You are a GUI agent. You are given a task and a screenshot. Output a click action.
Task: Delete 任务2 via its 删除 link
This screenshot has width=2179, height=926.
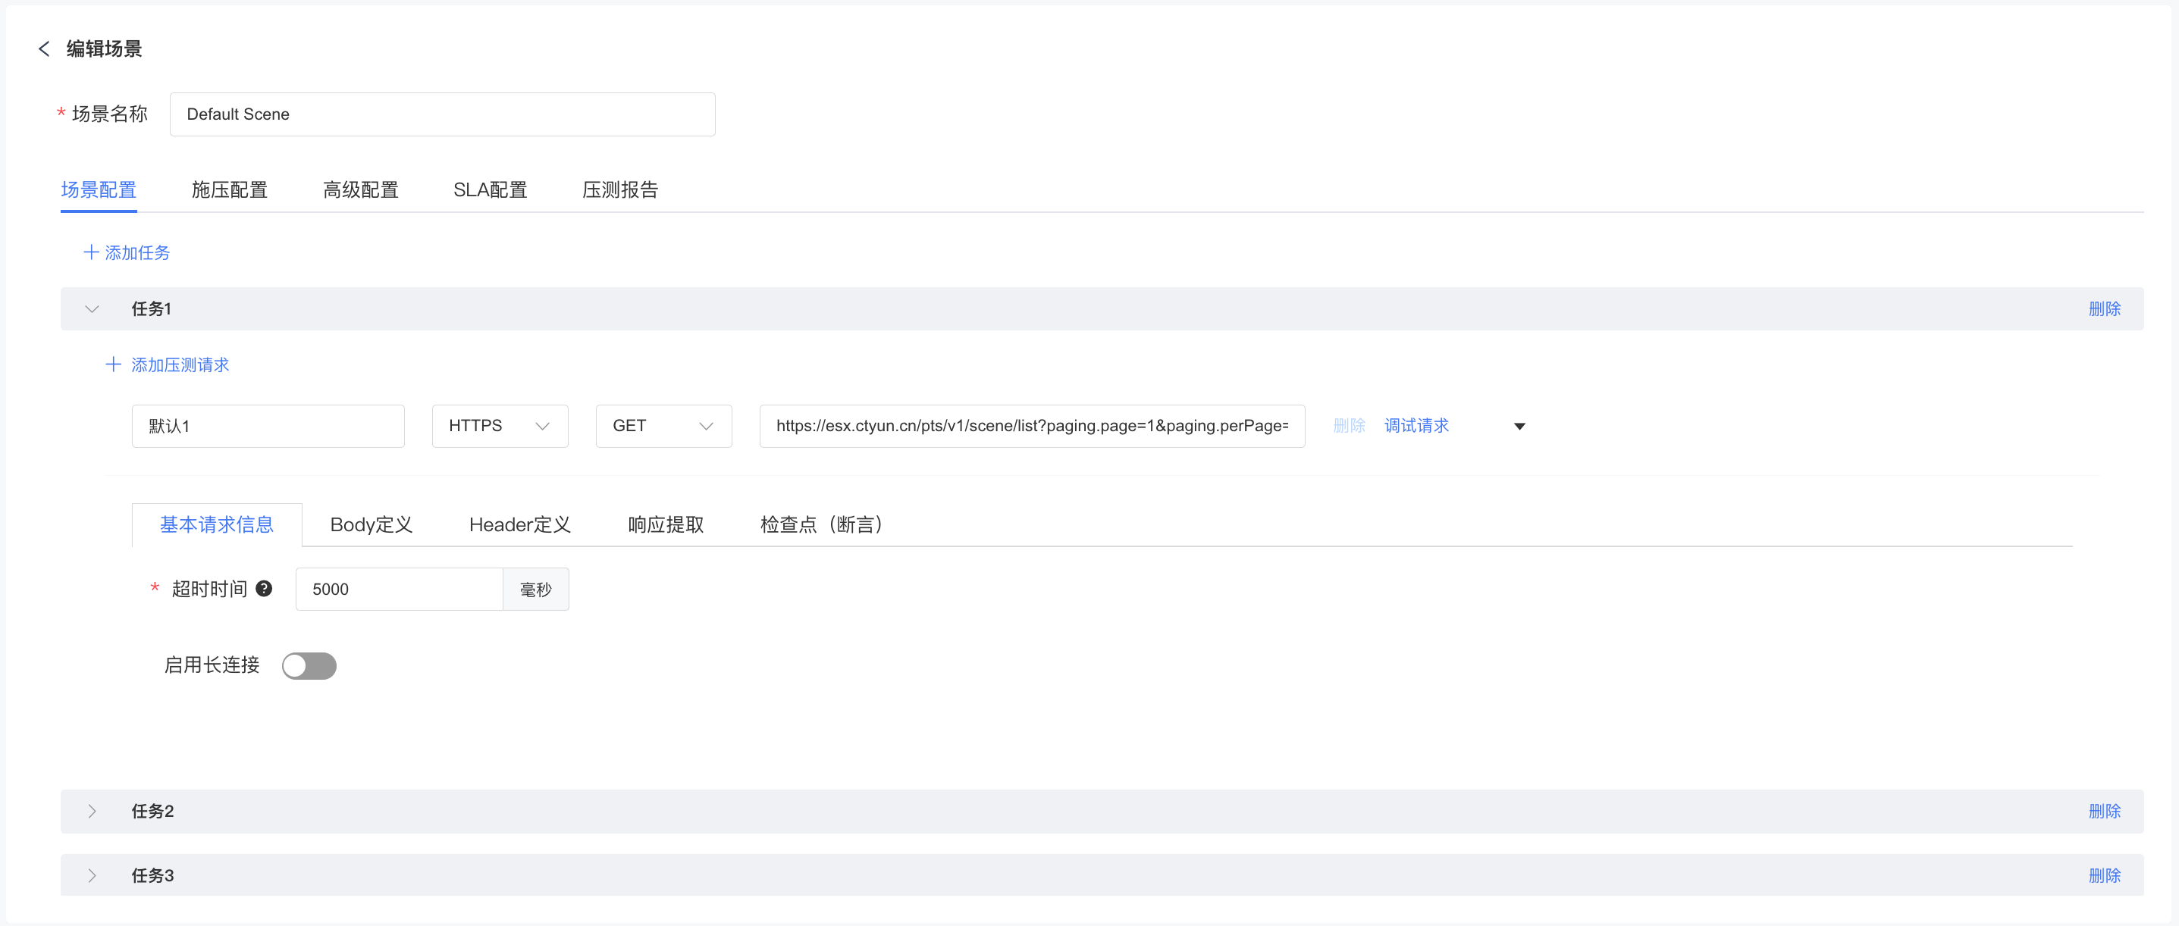click(2104, 811)
